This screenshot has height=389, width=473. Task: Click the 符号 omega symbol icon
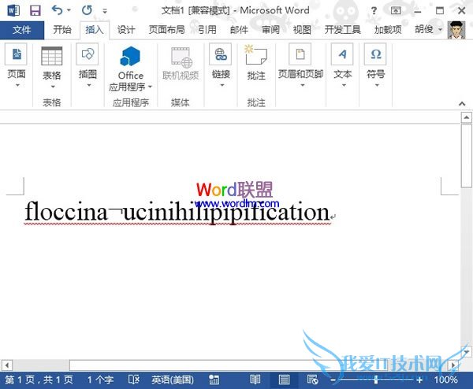coord(375,54)
